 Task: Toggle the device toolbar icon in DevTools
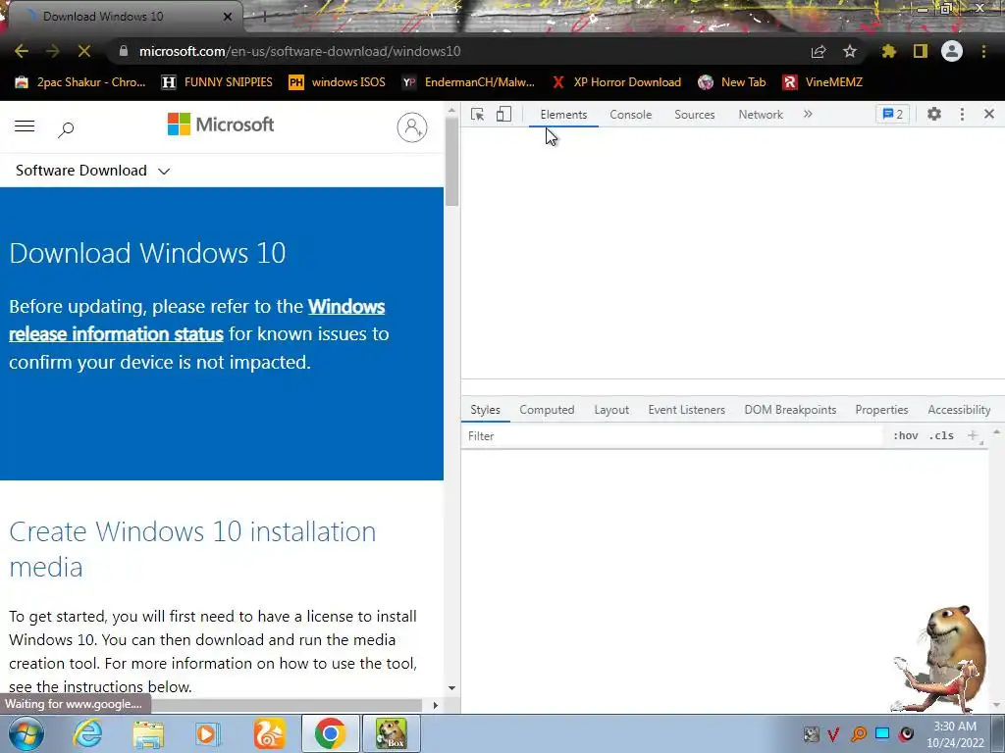(503, 114)
